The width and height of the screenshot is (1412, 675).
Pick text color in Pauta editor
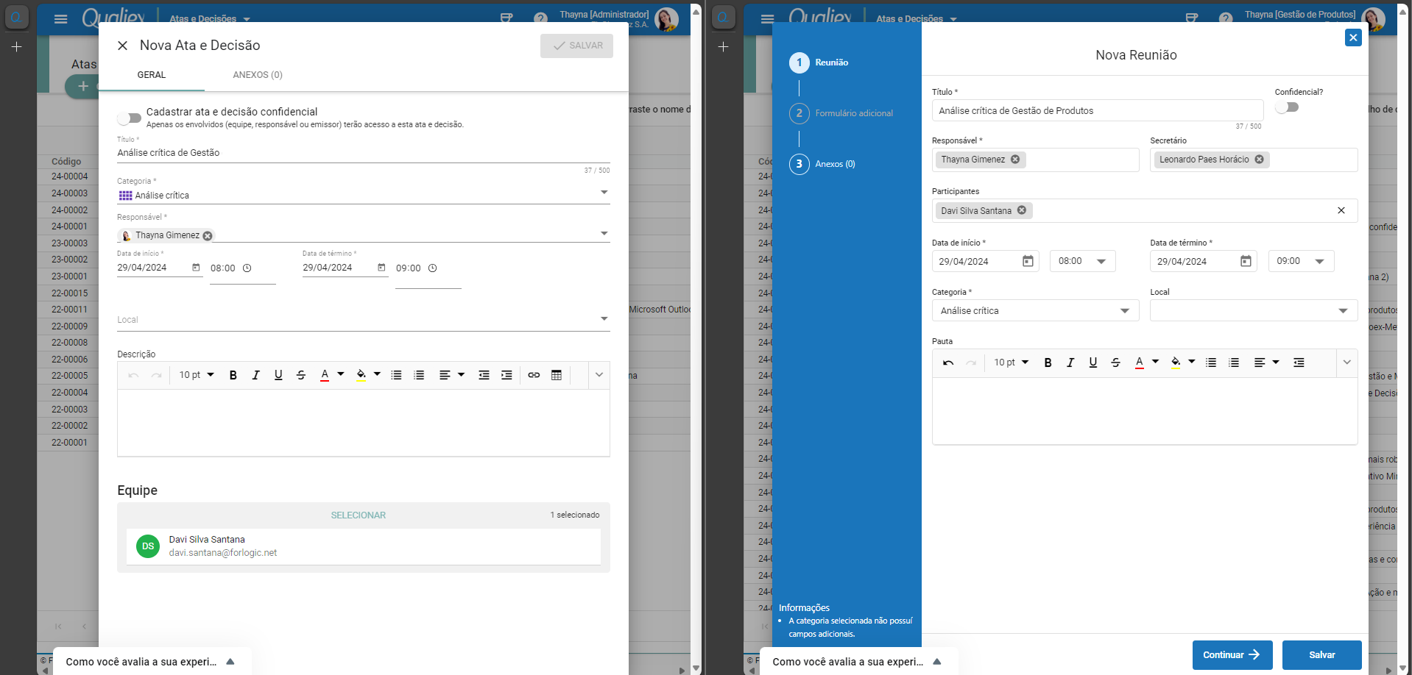coord(1140,362)
